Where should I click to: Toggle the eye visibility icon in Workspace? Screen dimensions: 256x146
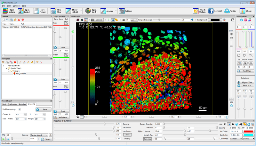tap(3, 62)
